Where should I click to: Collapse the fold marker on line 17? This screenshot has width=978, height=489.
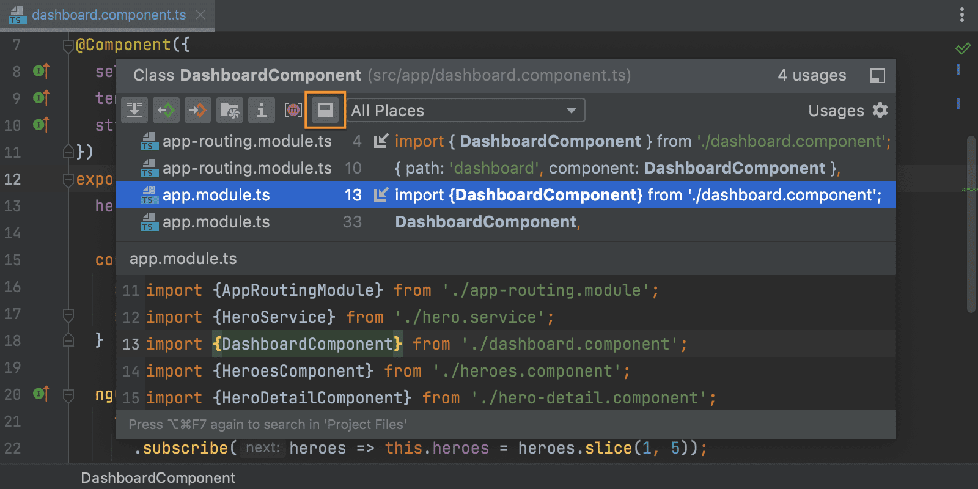[68, 315]
